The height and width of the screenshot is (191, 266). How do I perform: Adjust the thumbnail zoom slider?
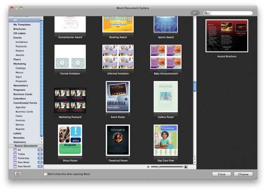tap(158, 167)
